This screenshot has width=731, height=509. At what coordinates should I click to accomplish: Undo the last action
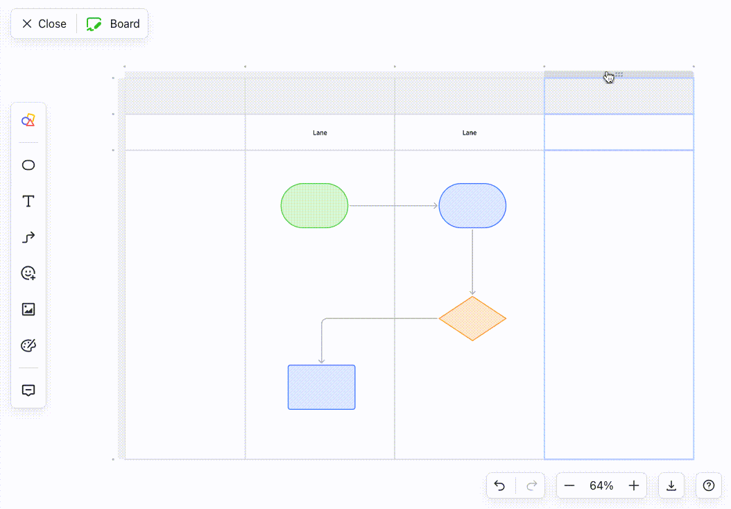point(500,485)
